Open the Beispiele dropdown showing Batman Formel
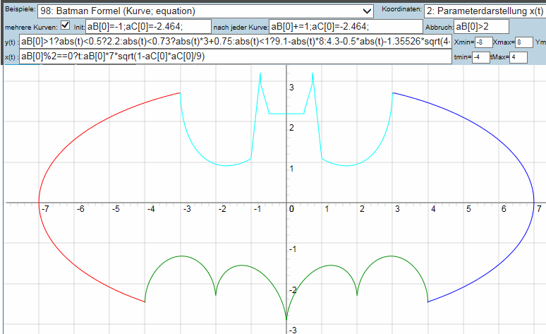This screenshot has height=334, width=546. click(x=205, y=11)
